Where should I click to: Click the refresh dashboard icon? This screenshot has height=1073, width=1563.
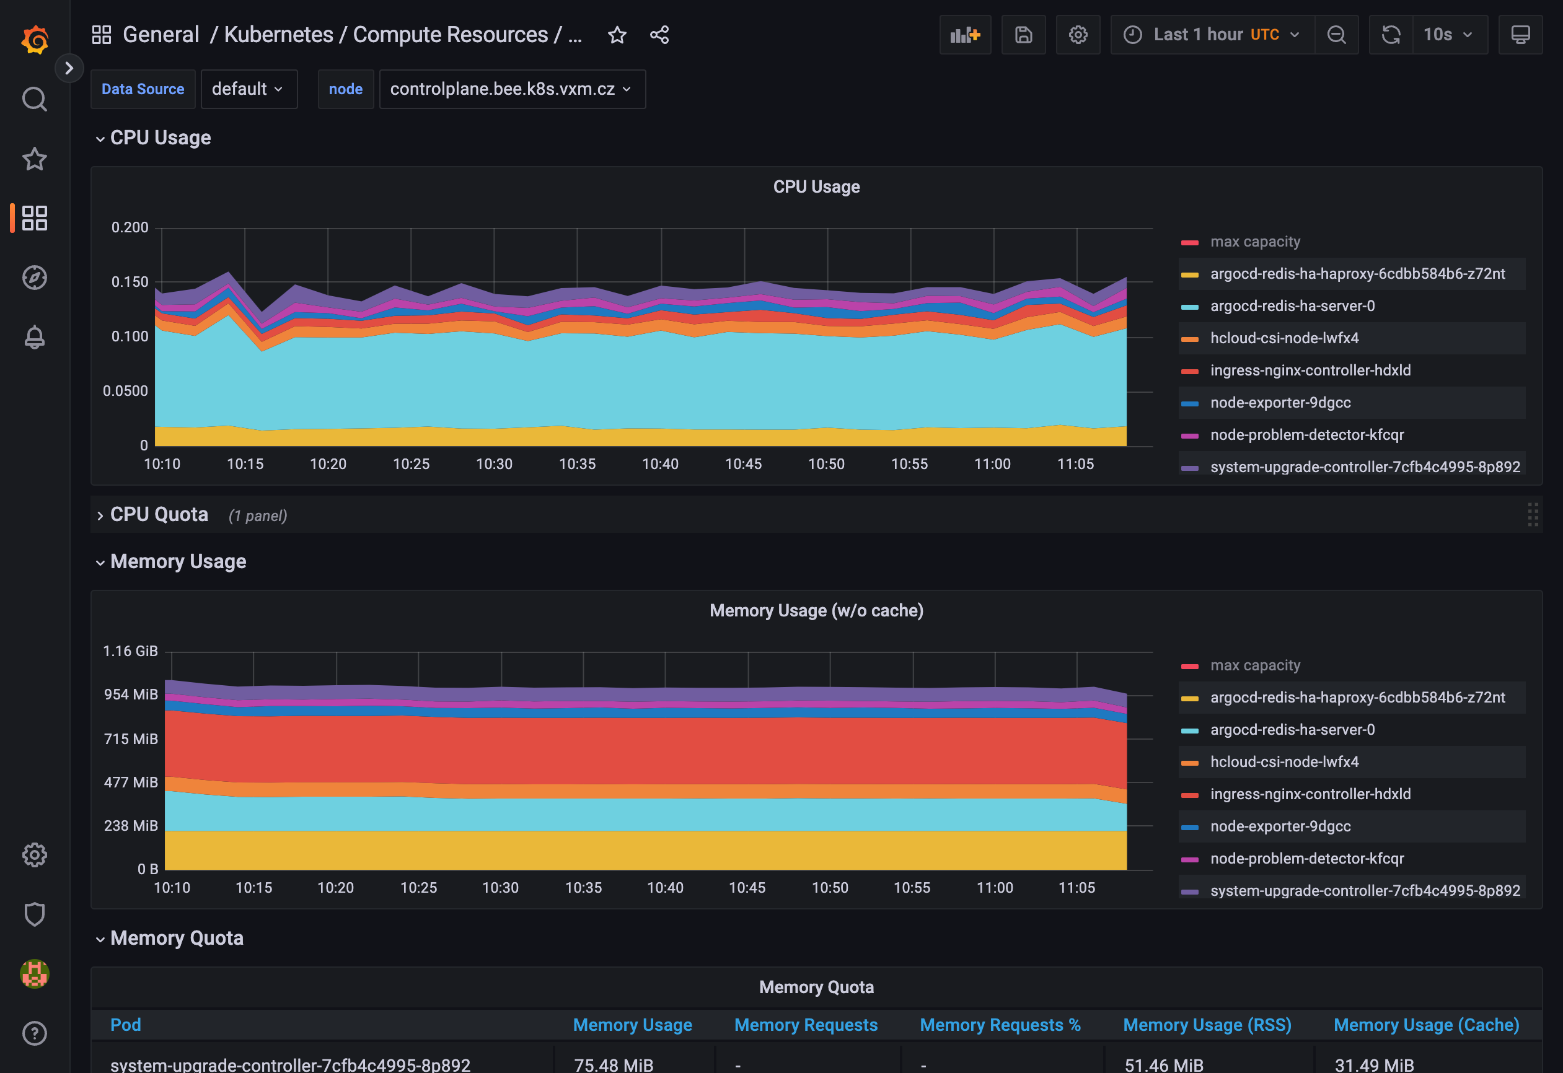pyautogui.click(x=1390, y=34)
